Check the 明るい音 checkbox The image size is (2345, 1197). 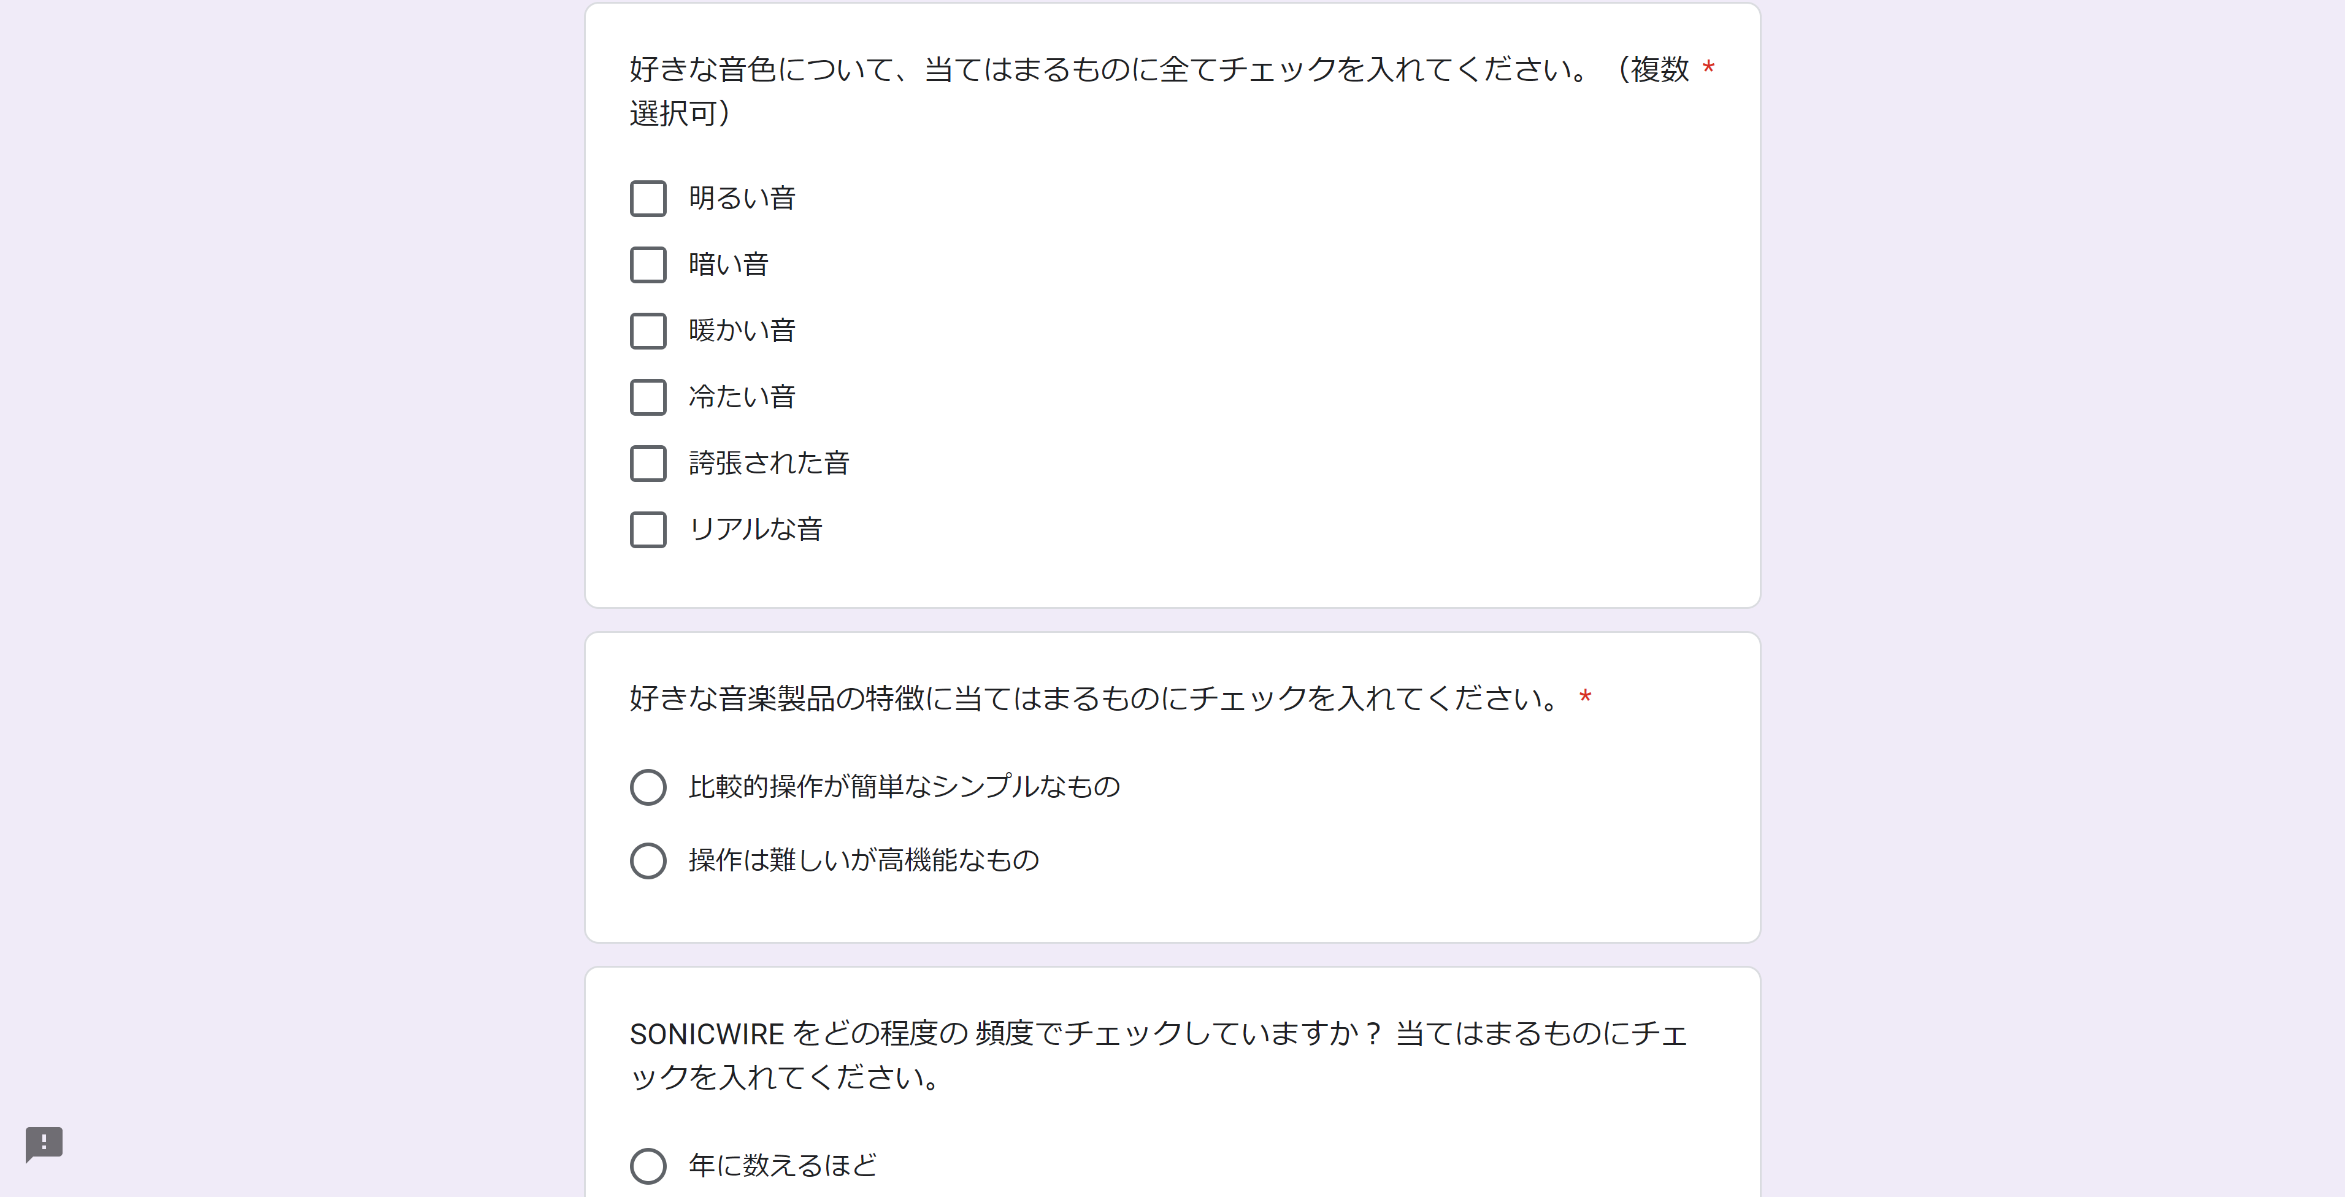pos(648,199)
